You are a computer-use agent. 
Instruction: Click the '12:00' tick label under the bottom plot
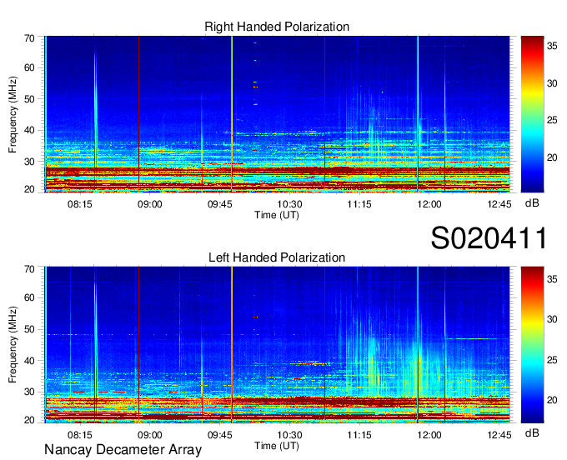pos(429,435)
